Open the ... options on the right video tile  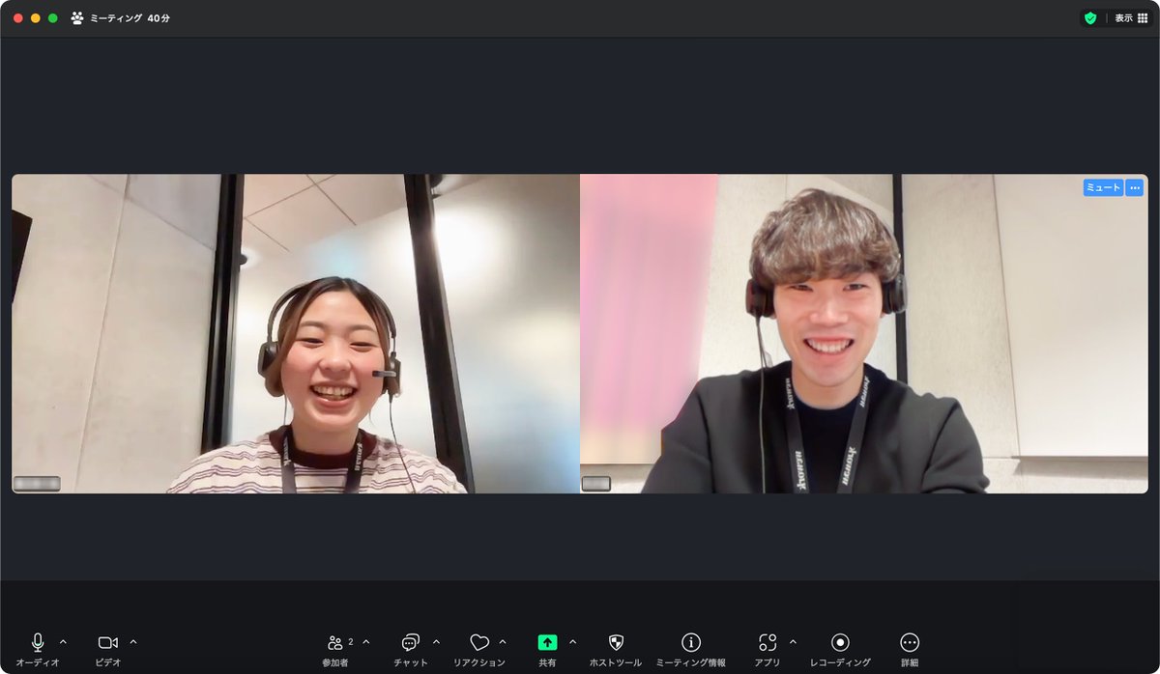(1134, 187)
